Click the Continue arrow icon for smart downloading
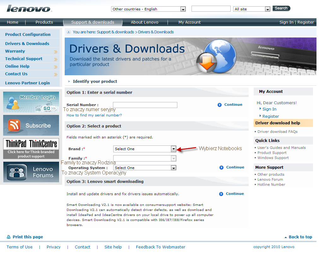Screen dimensions: 325x255 click(221, 194)
